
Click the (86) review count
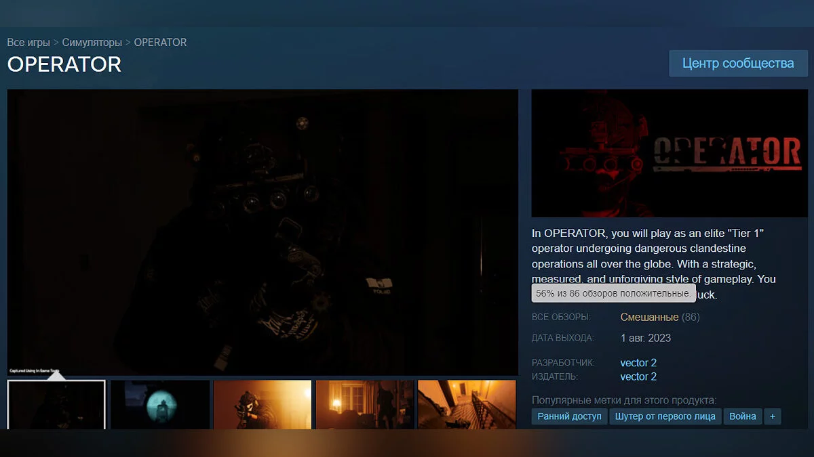pyautogui.click(x=691, y=317)
